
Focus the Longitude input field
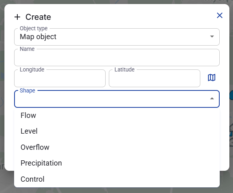coord(60,78)
